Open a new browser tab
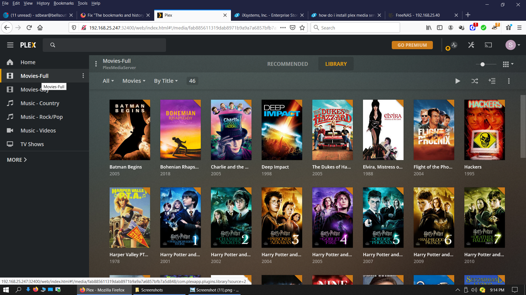 [x=468, y=15]
